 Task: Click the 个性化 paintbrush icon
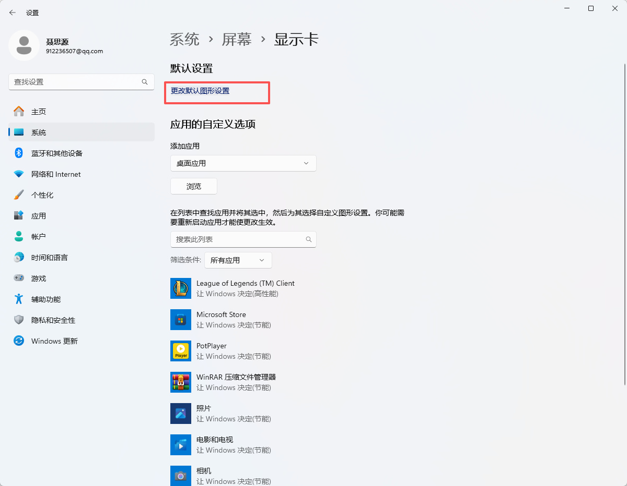tap(19, 195)
